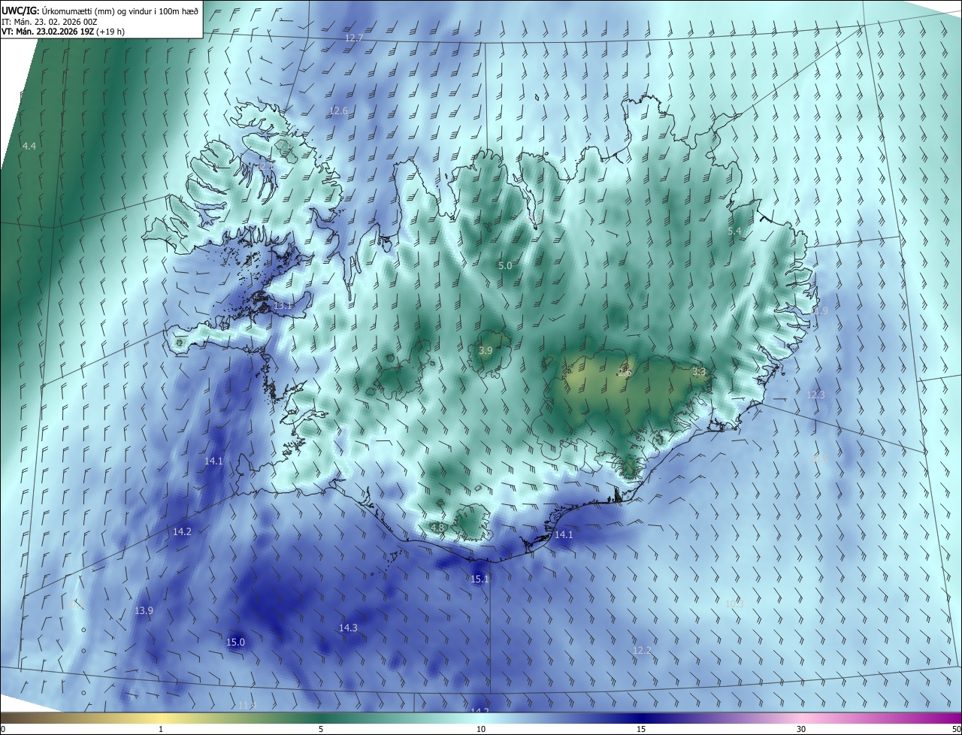Click the 30 tick label on the colour scale
The image size is (962, 735).
801,730
